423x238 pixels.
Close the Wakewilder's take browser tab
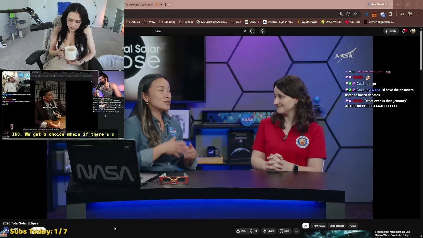[162, 4]
